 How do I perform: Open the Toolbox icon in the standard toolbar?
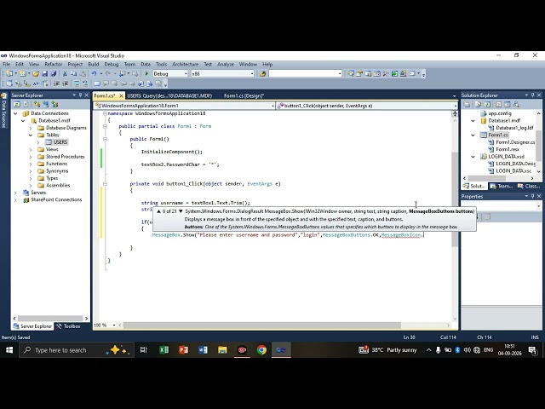(386, 74)
